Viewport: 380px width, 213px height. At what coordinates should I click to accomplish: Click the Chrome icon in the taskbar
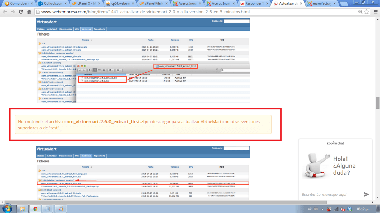click(x=35, y=209)
